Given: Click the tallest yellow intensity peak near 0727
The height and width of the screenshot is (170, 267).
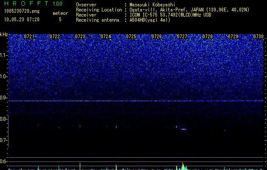Looking at the screenshot, I should (x=183, y=166).
